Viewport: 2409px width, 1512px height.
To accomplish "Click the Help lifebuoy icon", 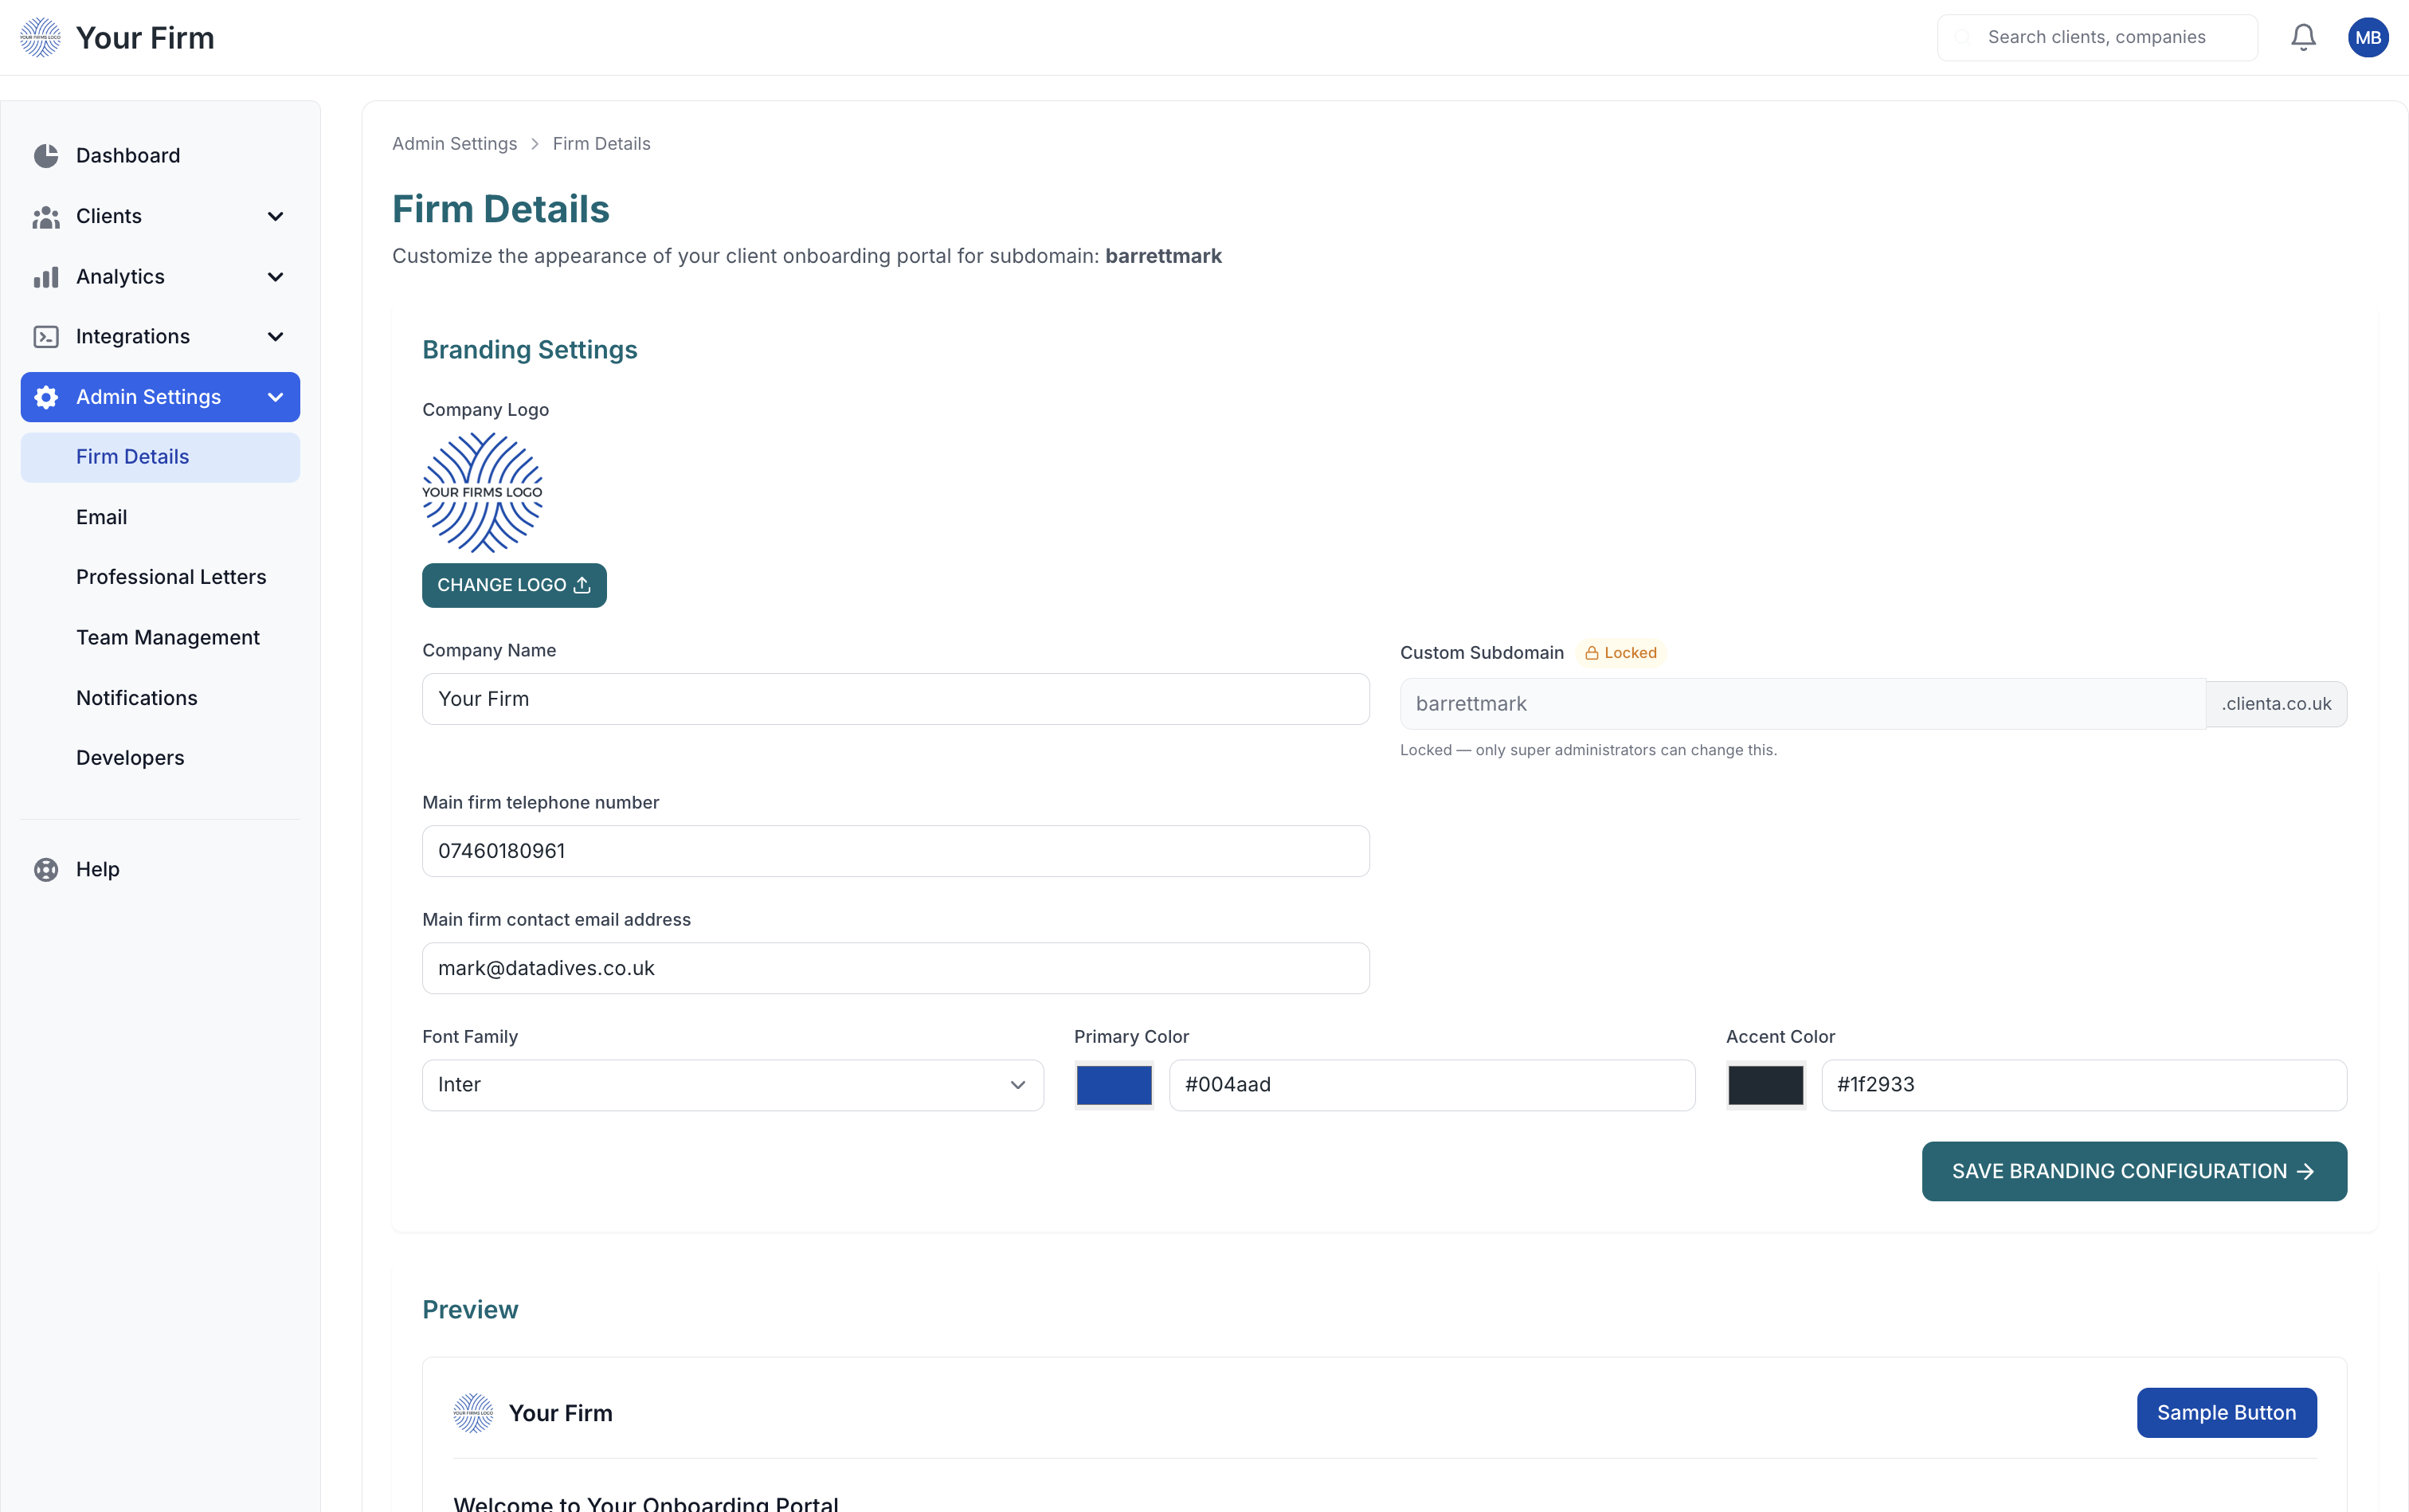I will click(46, 869).
